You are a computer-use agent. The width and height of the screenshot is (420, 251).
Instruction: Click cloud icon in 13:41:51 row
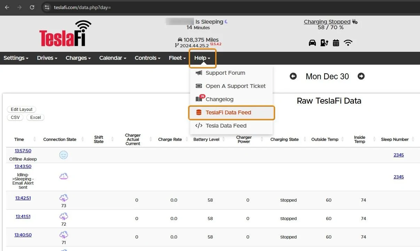[63, 217]
